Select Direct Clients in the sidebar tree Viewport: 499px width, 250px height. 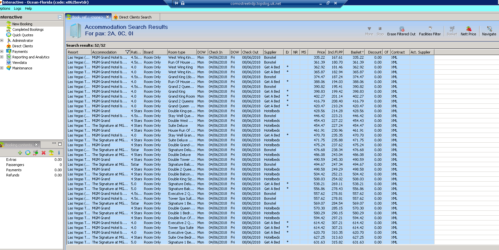pyautogui.click(x=23, y=46)
